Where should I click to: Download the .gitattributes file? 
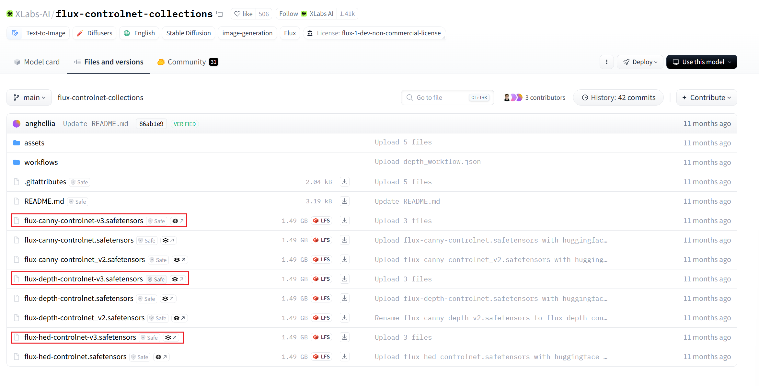[x=345, y=182]
